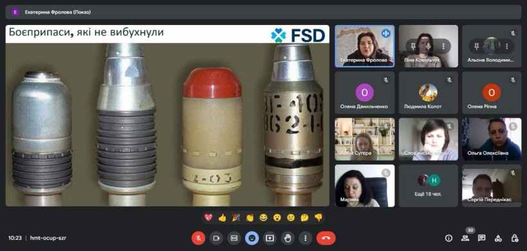Open the in-call chat panel

pyautogui.click(x=481, y=238)
